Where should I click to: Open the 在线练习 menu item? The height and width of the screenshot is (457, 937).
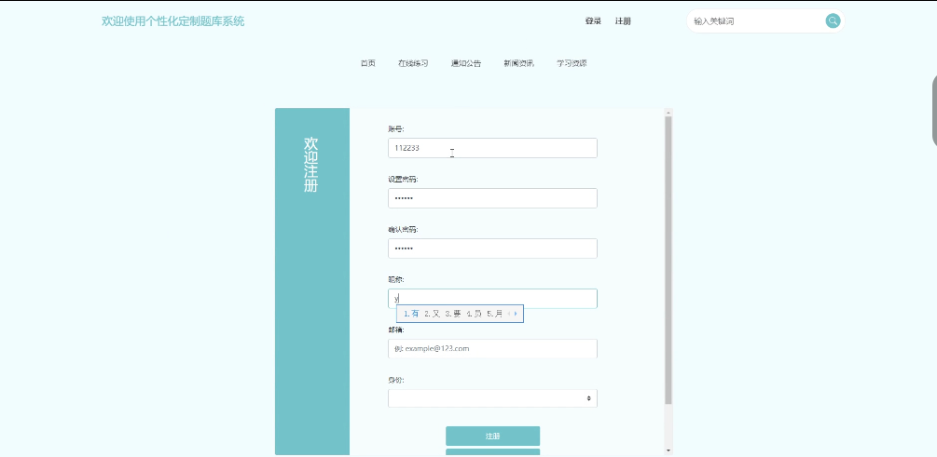[x=413, y=63]
